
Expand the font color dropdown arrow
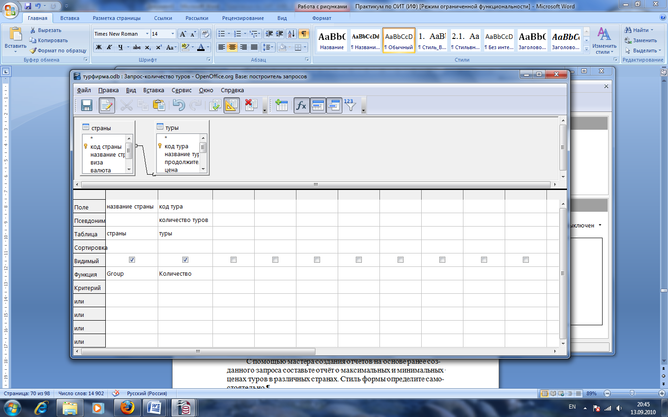208,47
